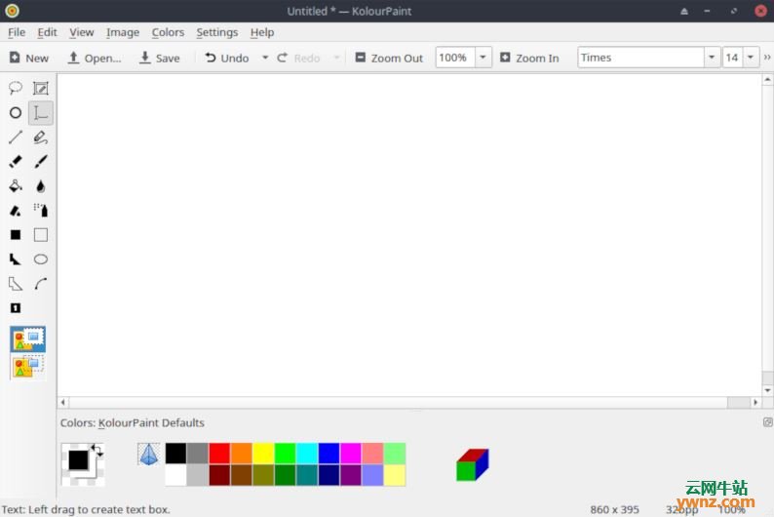The width and height of the screenshot is (774, 517).
Task: Pick the magenta palette swatch
Action: [x=351, y=454]
